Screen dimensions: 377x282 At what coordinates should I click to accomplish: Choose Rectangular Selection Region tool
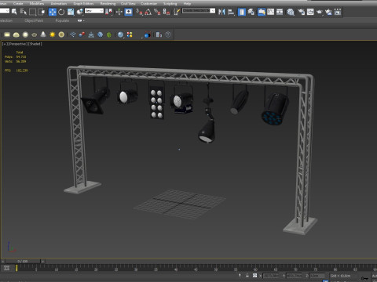pyautogui.click(x=32, y=12)
